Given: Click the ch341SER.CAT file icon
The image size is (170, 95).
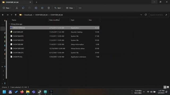Looking at the screenshot, I should tap(11, 32).
